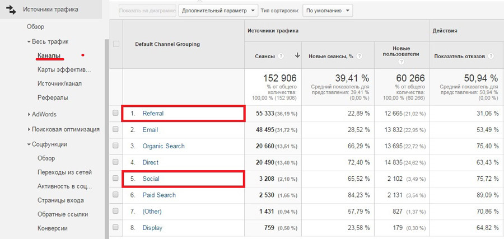The height and width of the screenshot is (239, 504).
Task: Check the Organic Search row checkbox
Action: coord(116,146)
